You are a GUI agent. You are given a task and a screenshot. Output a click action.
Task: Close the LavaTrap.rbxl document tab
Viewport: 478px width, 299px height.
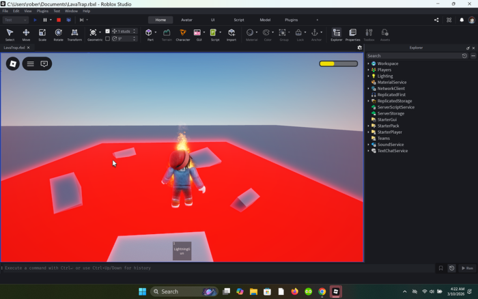click(x=29, y=48)
